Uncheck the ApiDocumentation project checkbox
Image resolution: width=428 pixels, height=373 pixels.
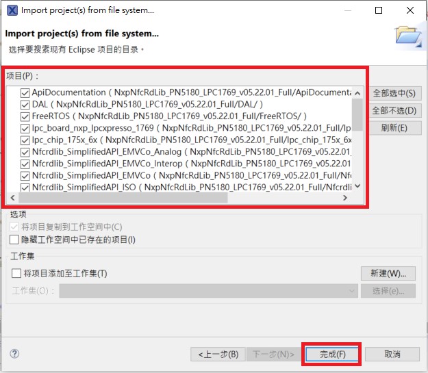(25, 93)
